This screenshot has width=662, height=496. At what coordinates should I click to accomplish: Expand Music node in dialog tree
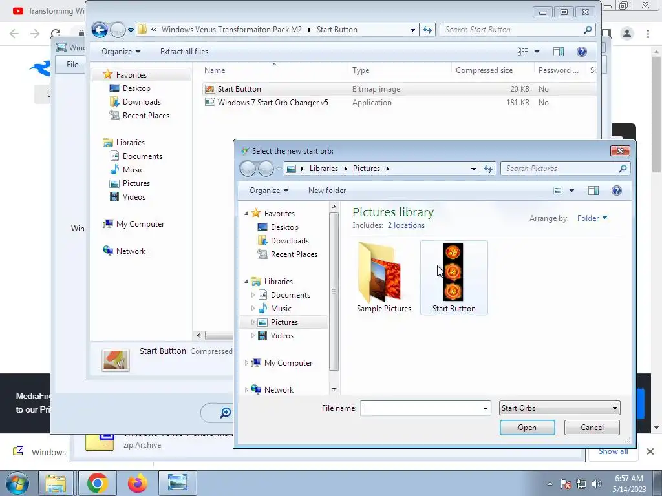click(253, 308)
